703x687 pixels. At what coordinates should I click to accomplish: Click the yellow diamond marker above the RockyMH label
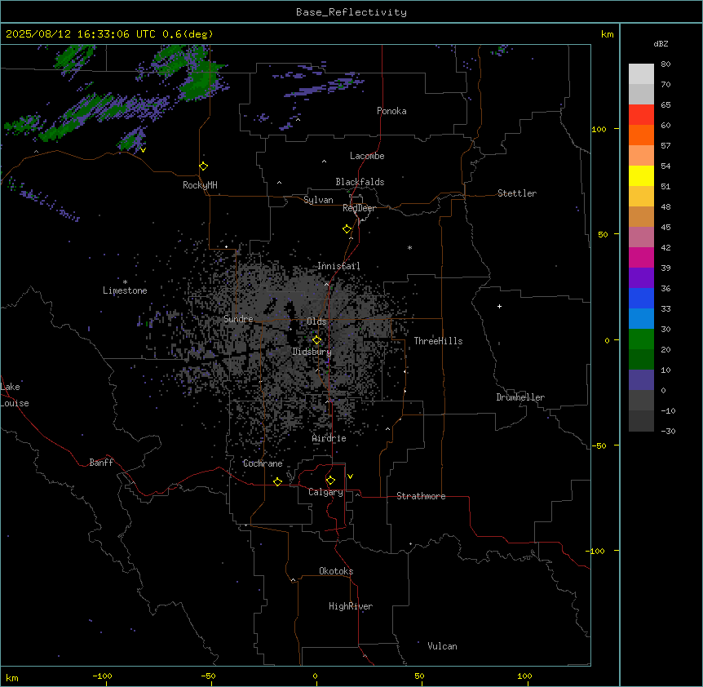204,166
